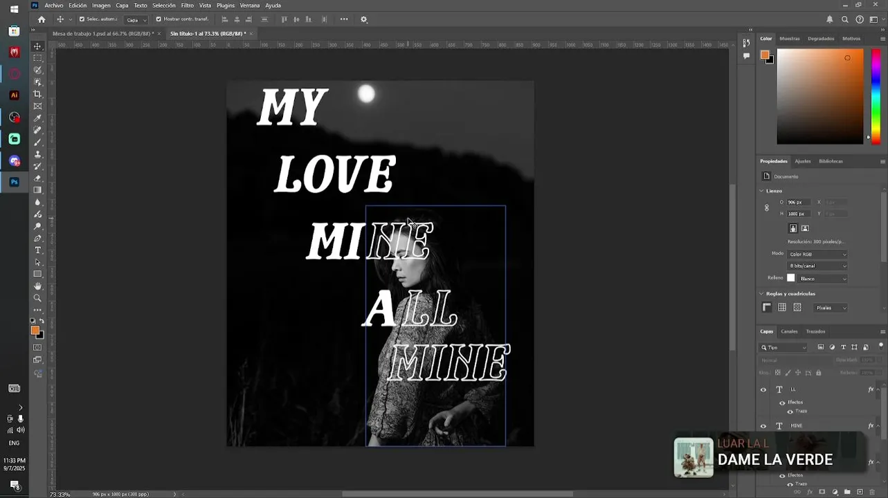Open the 8 bits/canal dropdown
This screenshot has height=498, width=888.
pos(817,266)
